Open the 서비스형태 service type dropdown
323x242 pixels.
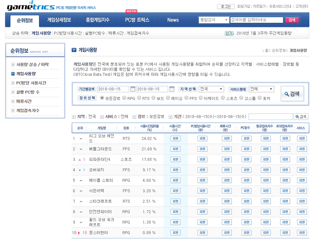(x=261, y=89)
